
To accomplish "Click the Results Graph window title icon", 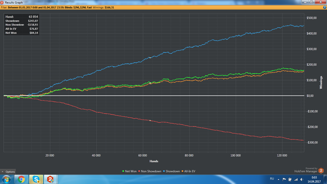I will tap(2, 2).
